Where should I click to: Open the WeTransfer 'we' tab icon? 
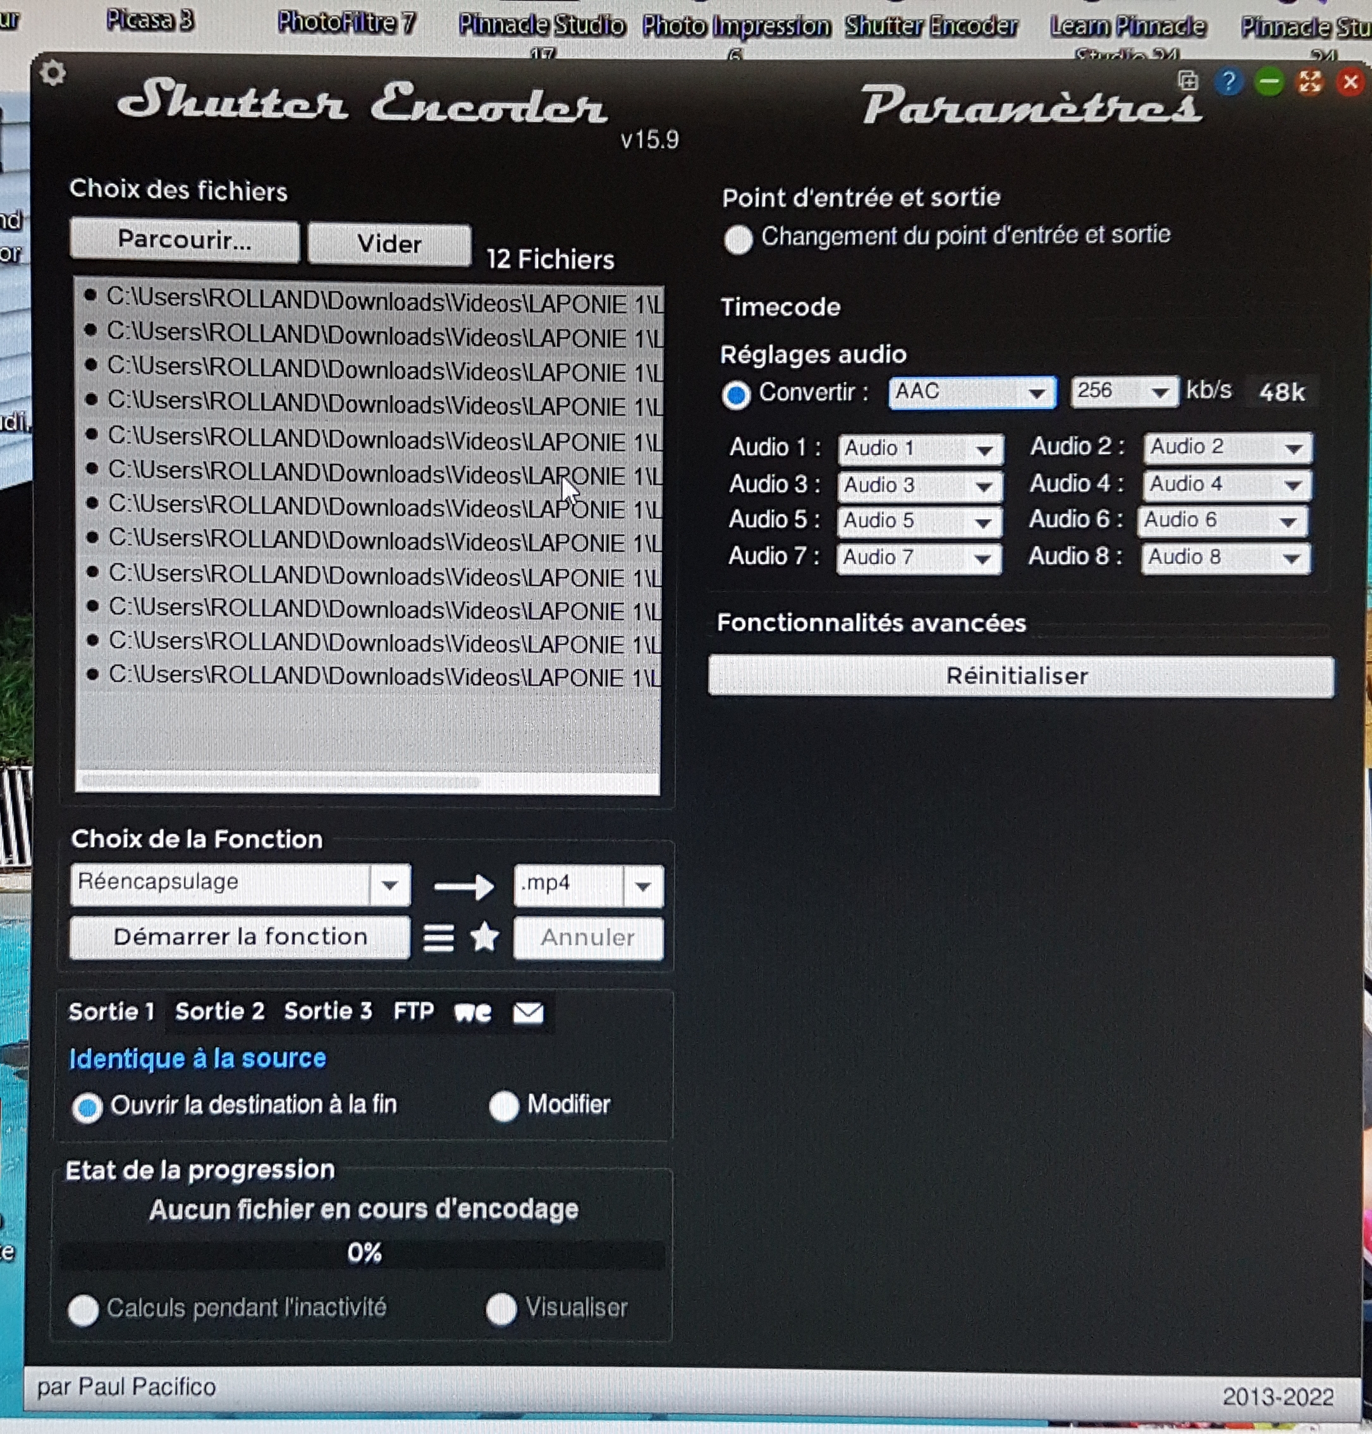(x=472, y=1013)
